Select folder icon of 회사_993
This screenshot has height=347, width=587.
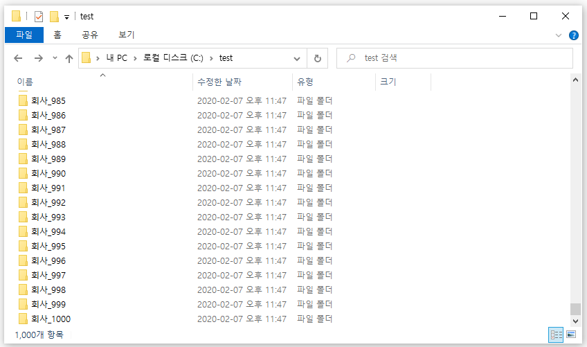(x=23, y=217)
